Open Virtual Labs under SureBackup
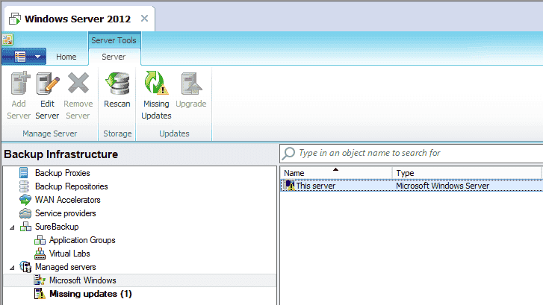This screenshot has width=543, height=305. click(69, 254)
